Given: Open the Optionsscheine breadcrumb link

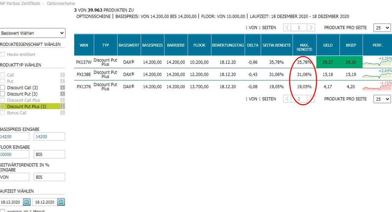Looking at the screenshot, I should point(64,3).
